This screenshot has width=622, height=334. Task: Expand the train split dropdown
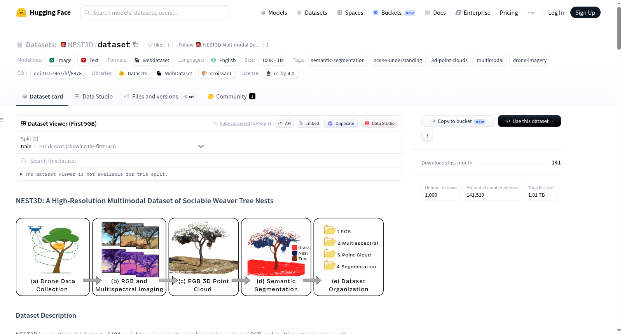[x=112, y=142]
